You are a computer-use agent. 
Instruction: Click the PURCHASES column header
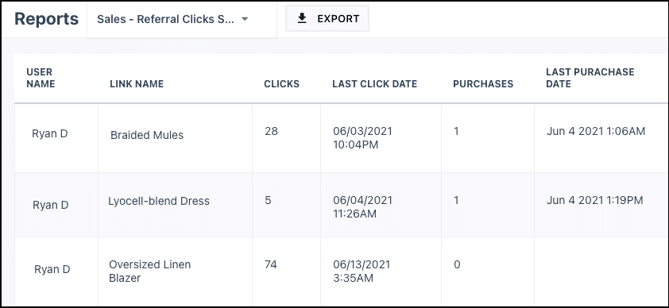coord(483,84)
